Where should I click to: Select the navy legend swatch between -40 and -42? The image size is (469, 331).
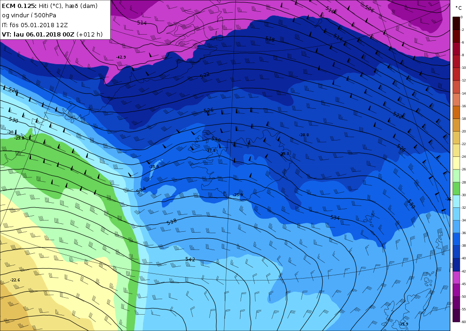[x=456, y=265]
